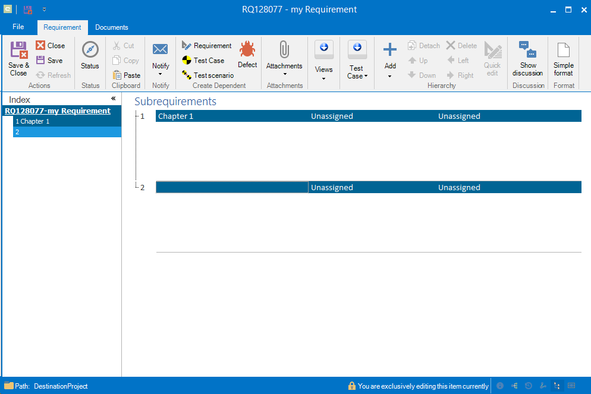Open the File menu
Viewport: 591px width, 394px height.
coord(18,27)
